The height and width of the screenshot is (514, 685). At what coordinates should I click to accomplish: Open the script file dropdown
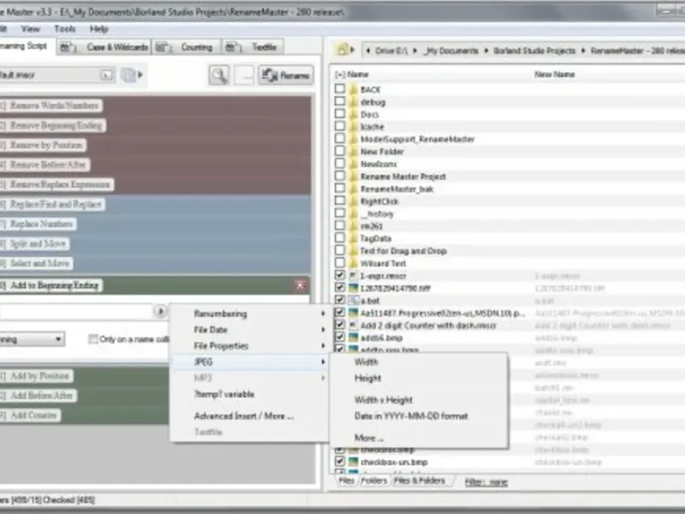coord(106,75)
